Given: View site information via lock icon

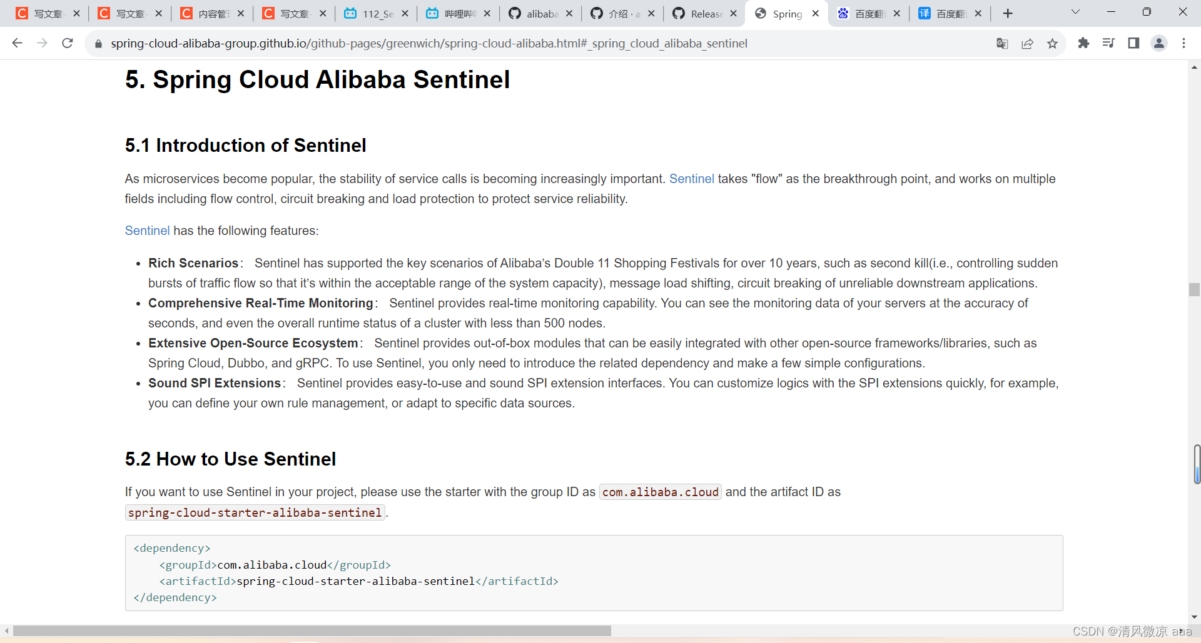Looking at the screenshot, I should pyautogui.click(x=98, y=44).
